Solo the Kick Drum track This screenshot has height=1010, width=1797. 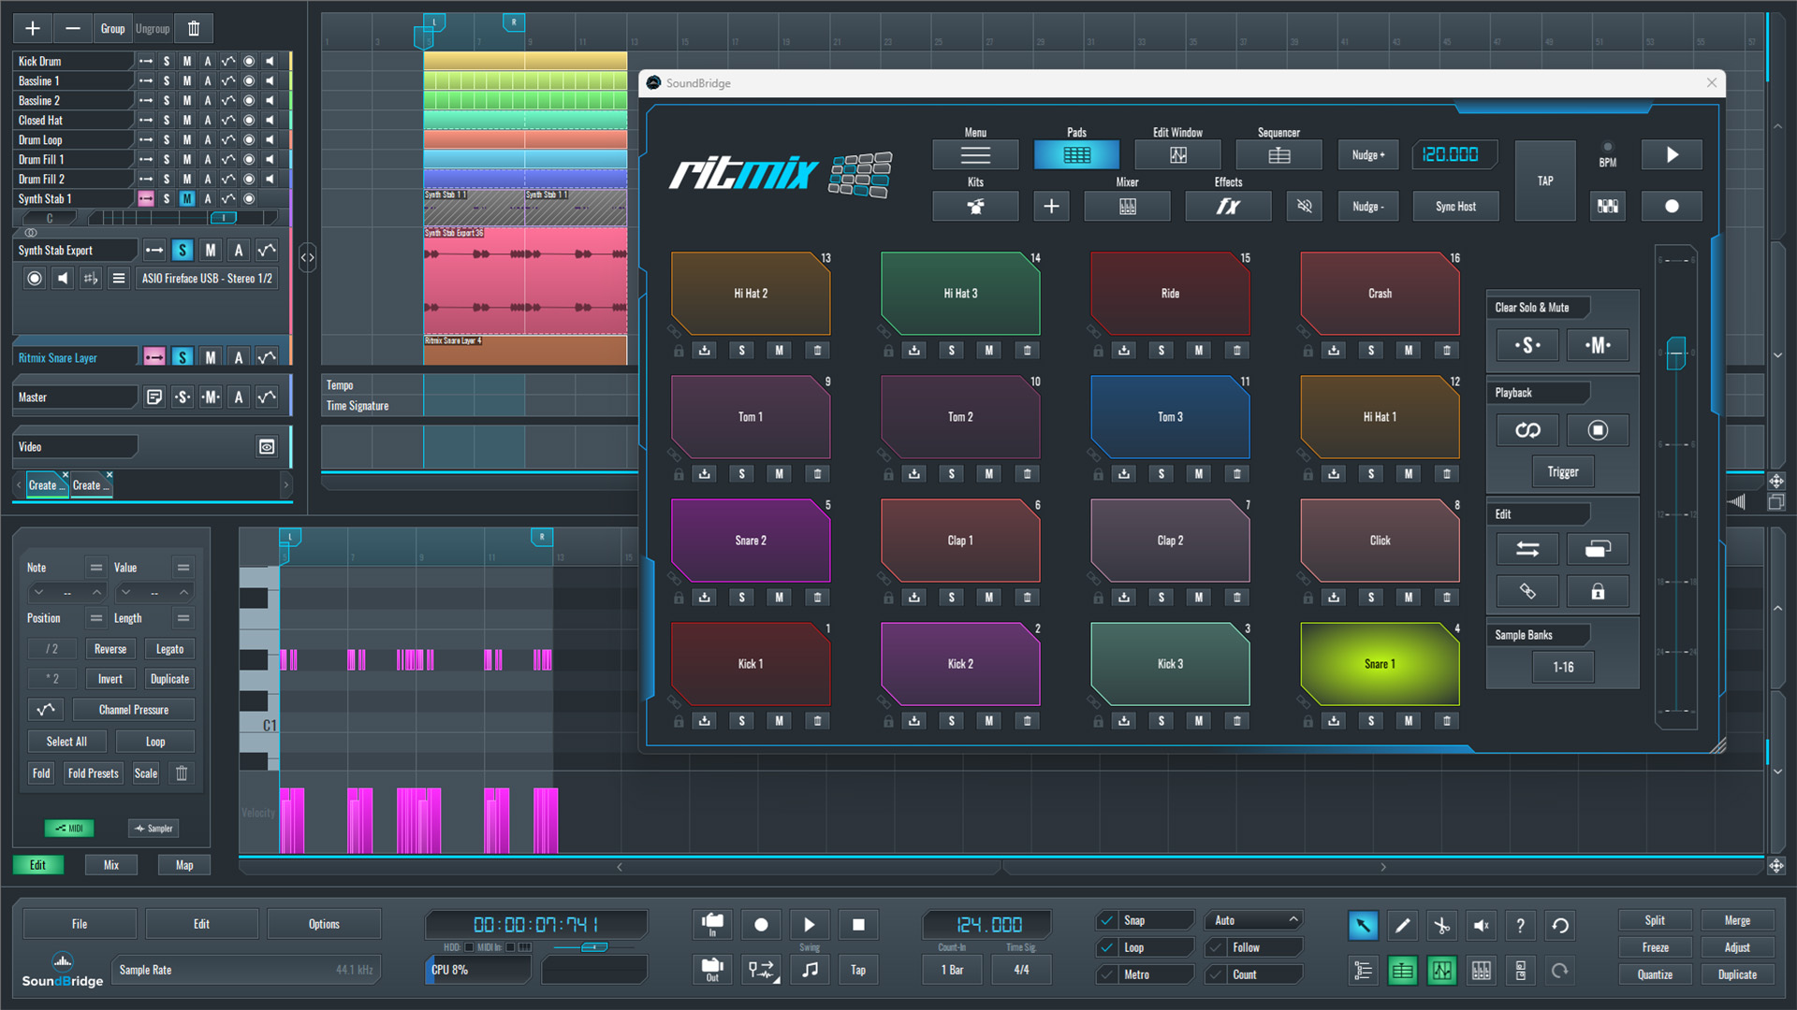click(x=167, y=62)
